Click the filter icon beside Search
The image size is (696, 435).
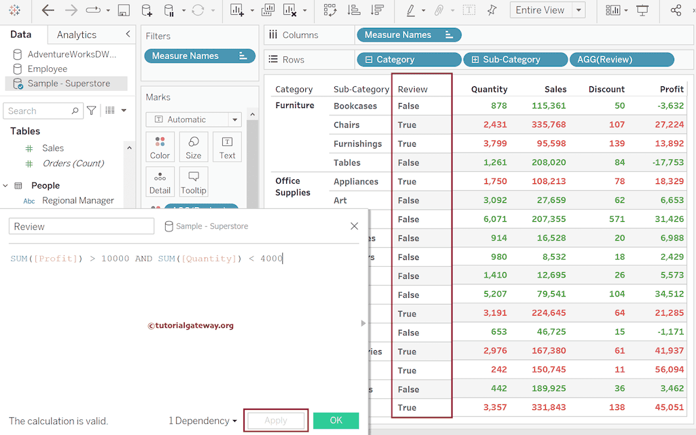91,111
